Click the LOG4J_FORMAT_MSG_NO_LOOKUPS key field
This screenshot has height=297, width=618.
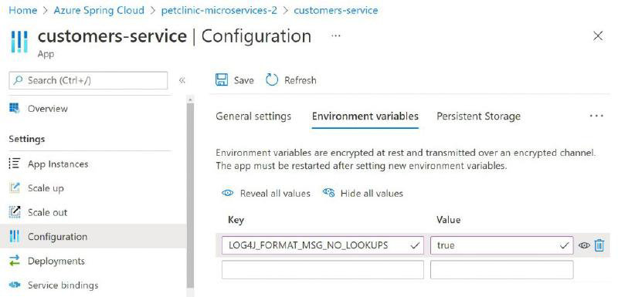pos(322,245)
